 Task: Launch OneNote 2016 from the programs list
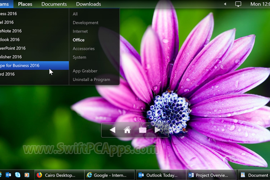click(x=34, y=31)
